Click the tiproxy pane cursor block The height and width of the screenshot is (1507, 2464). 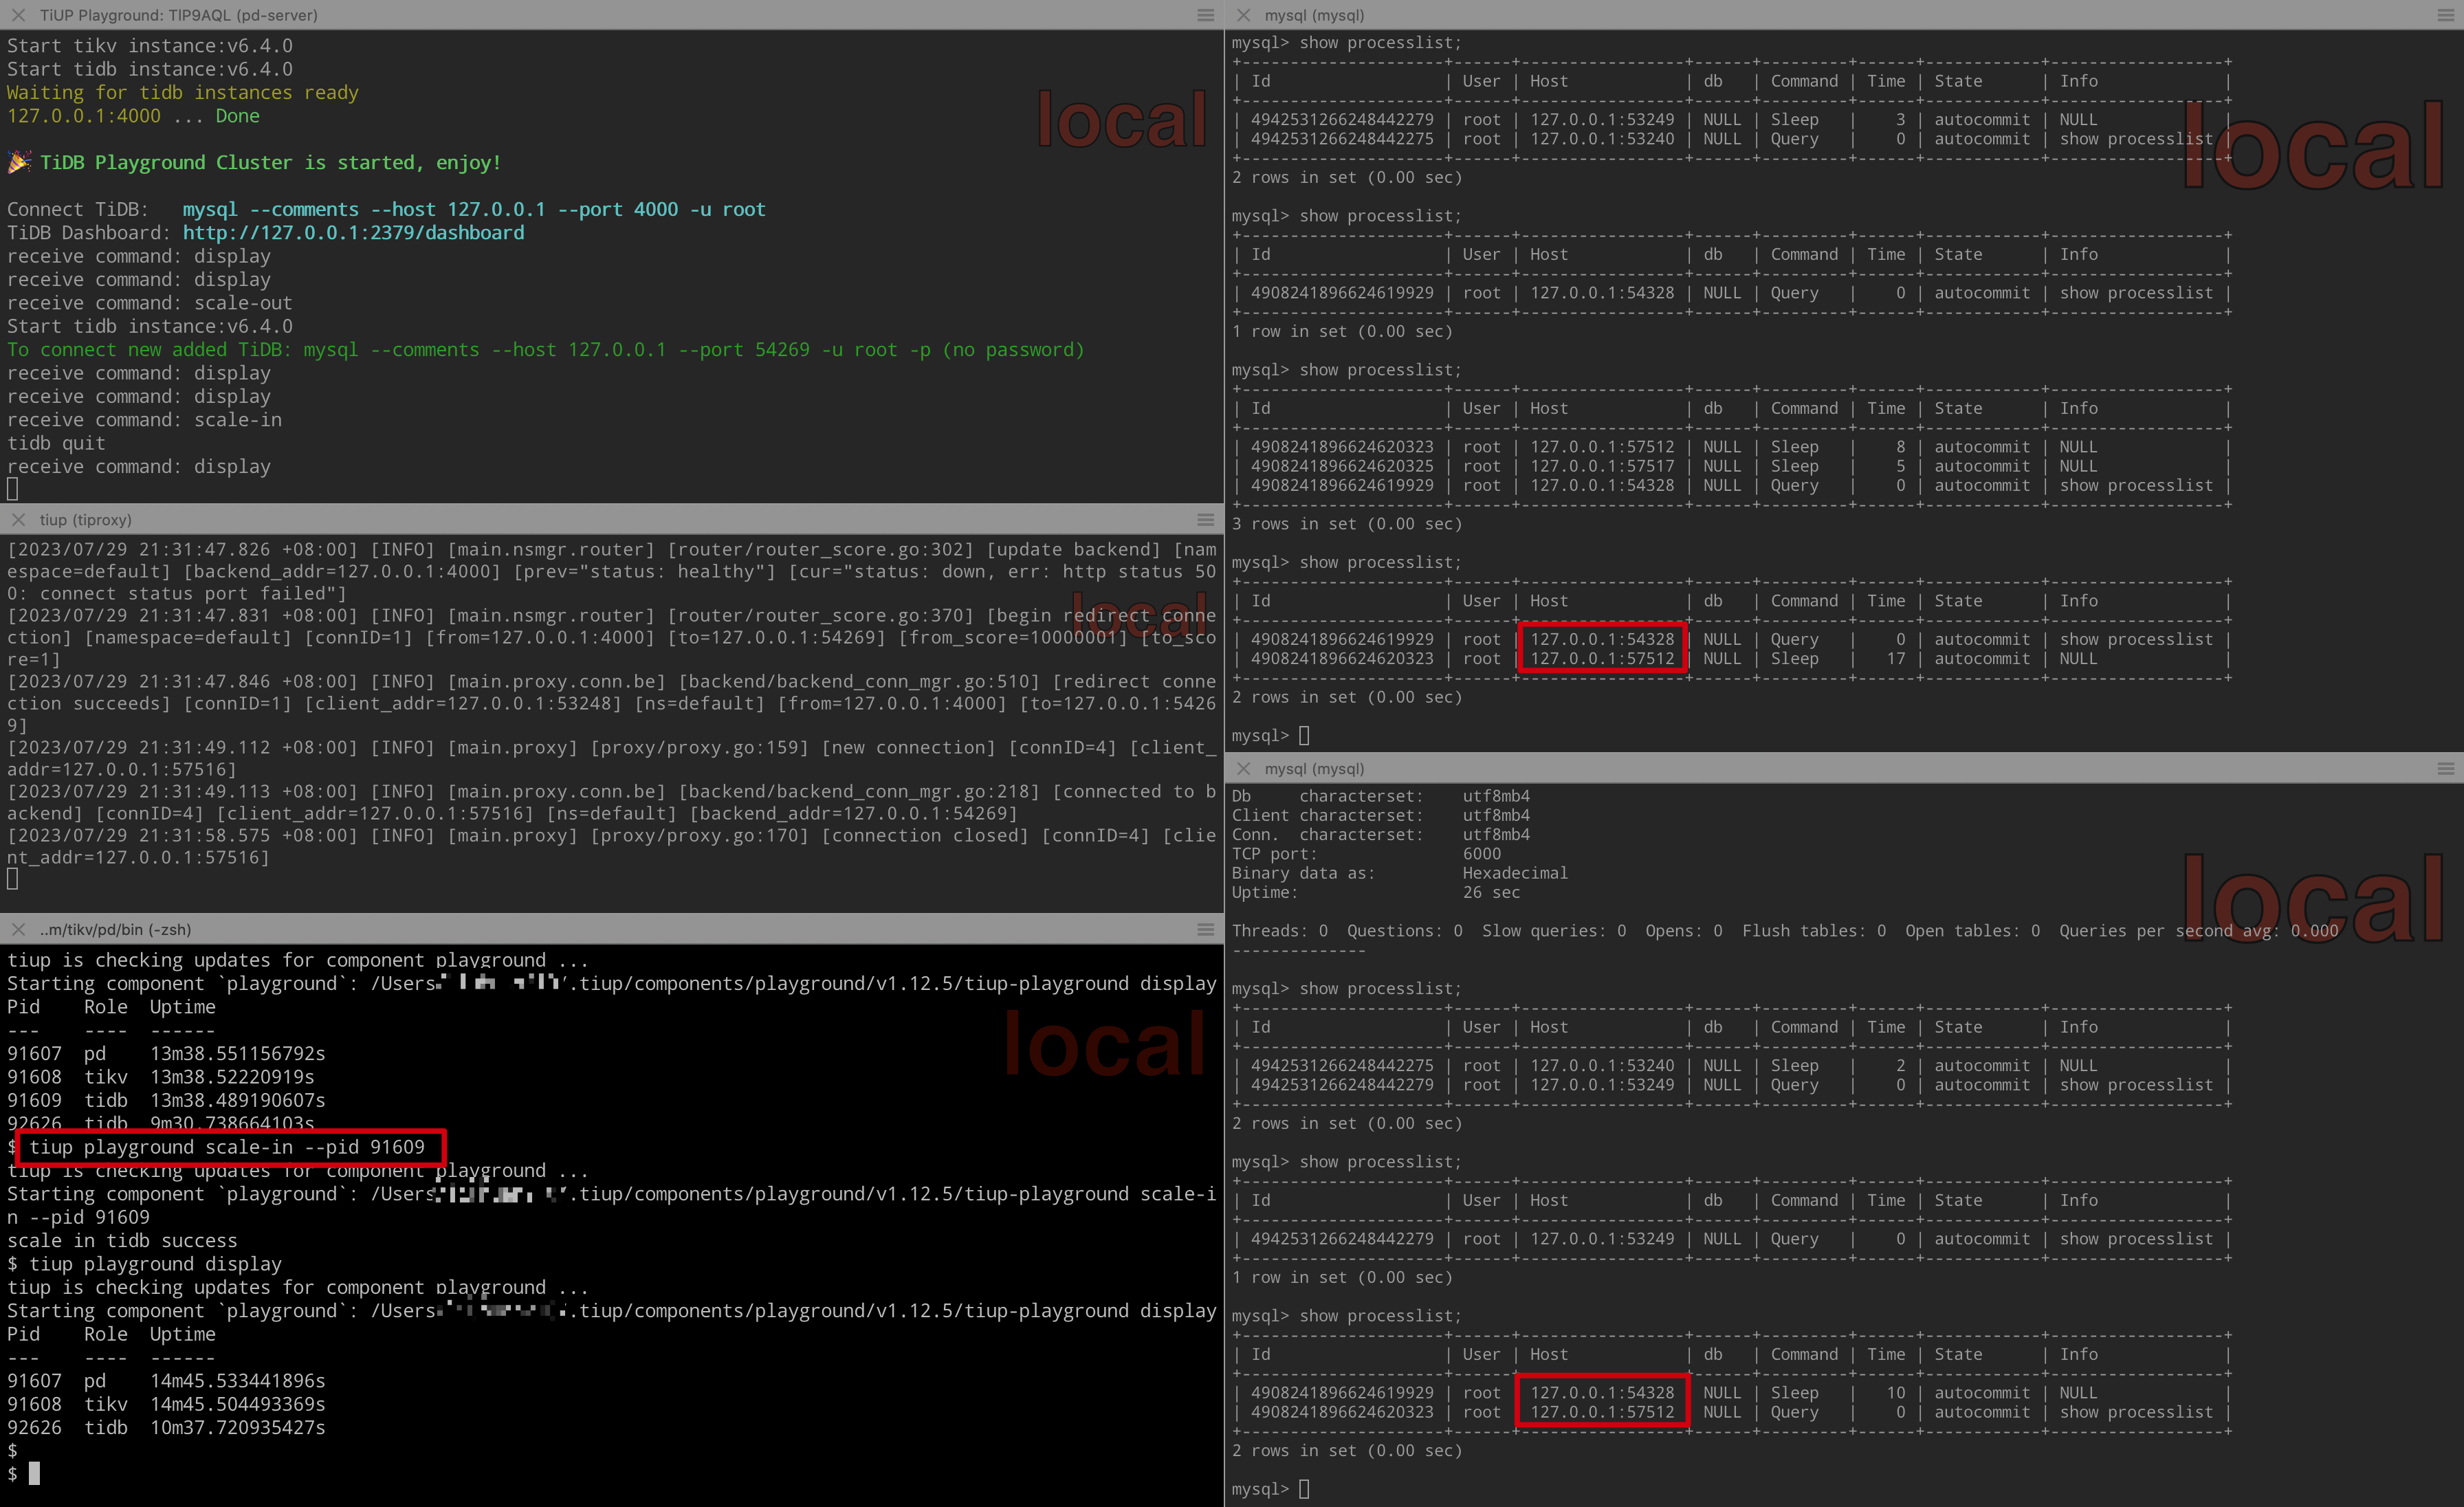pyautogui.click(x=13, y=879)
